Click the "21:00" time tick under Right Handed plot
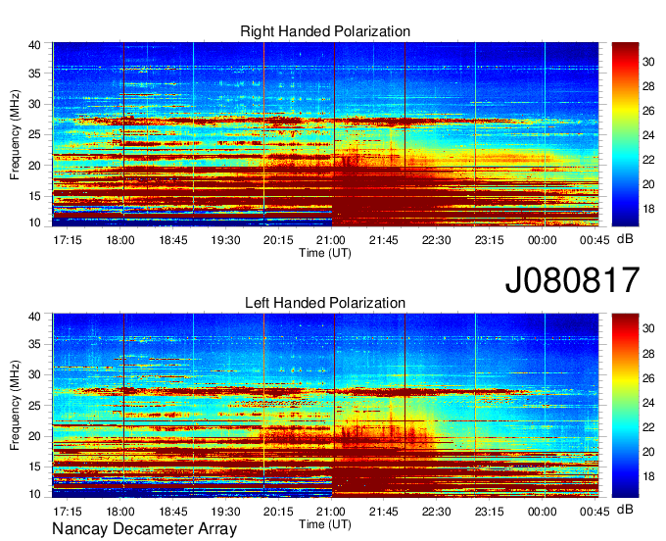This screenshot has height=541, width=666. coord(331,240)
